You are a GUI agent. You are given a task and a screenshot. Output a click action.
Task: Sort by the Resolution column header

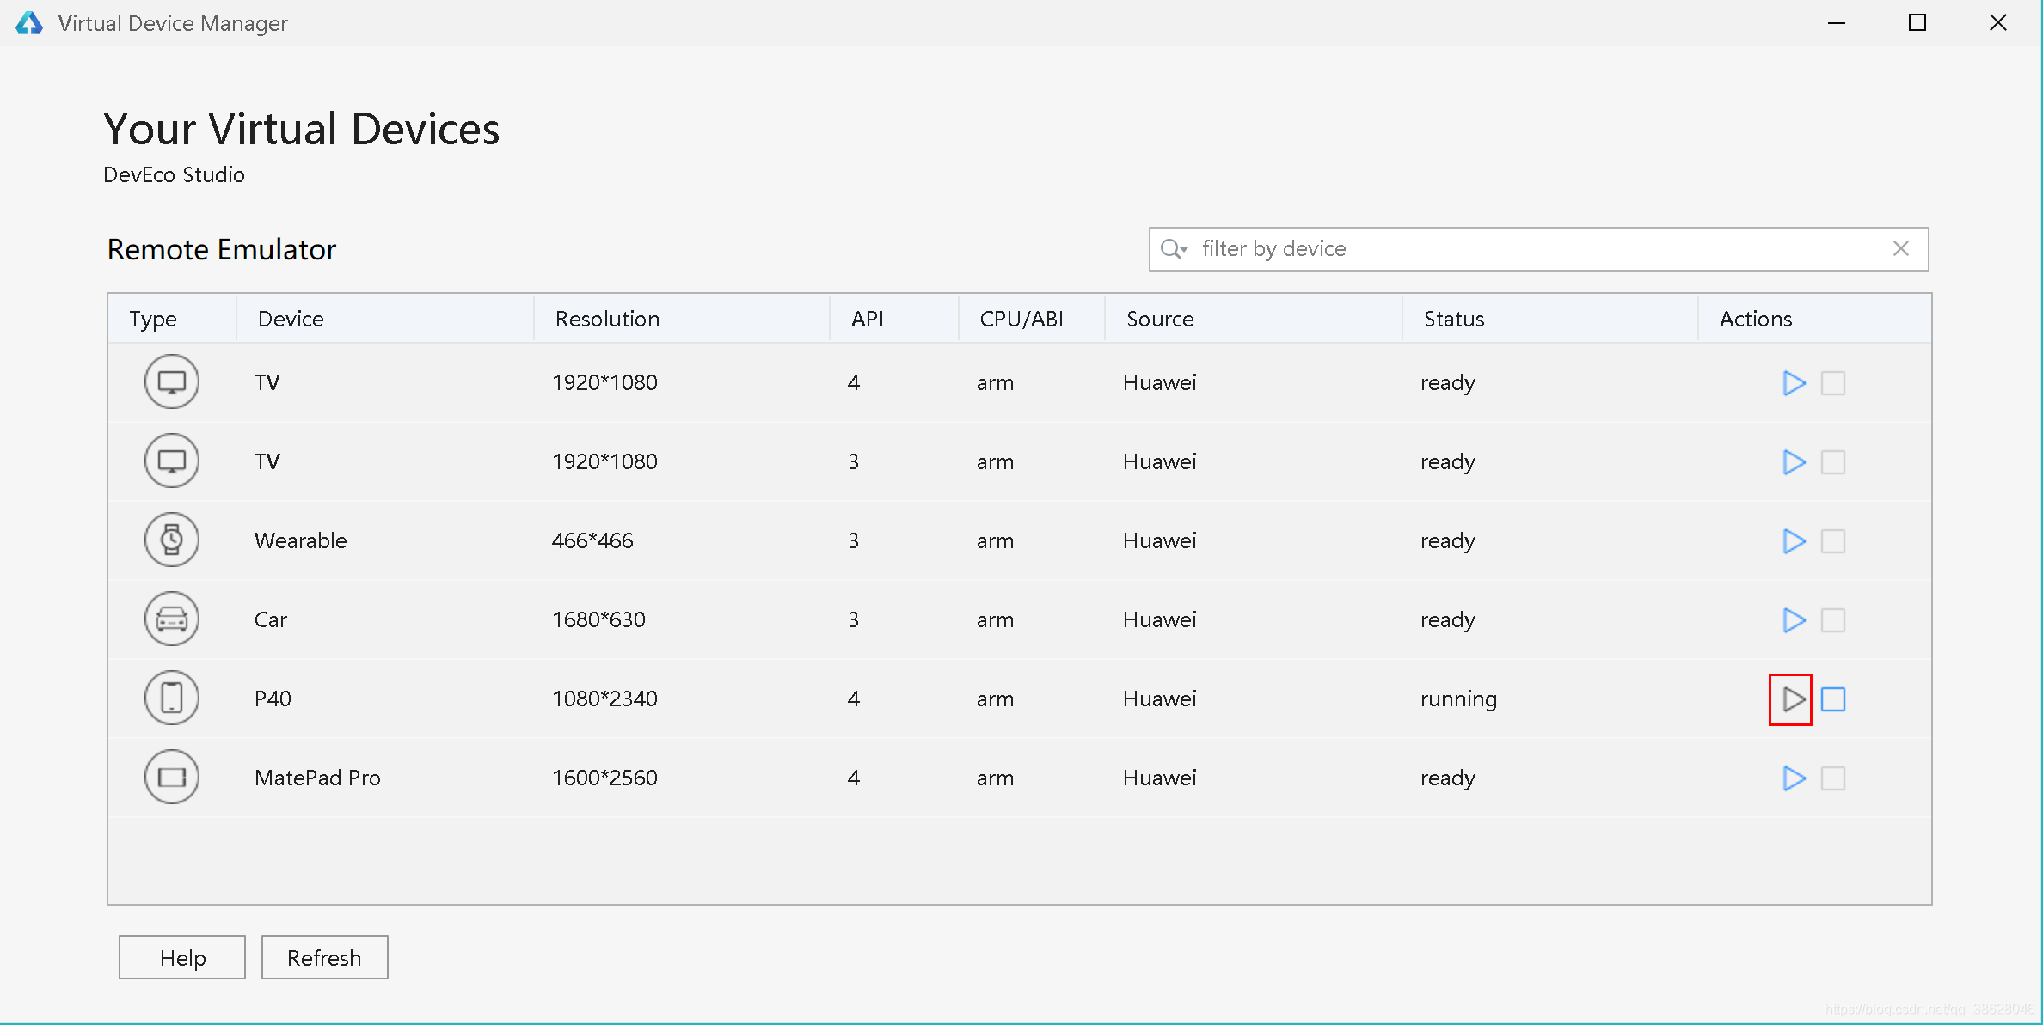607,319
